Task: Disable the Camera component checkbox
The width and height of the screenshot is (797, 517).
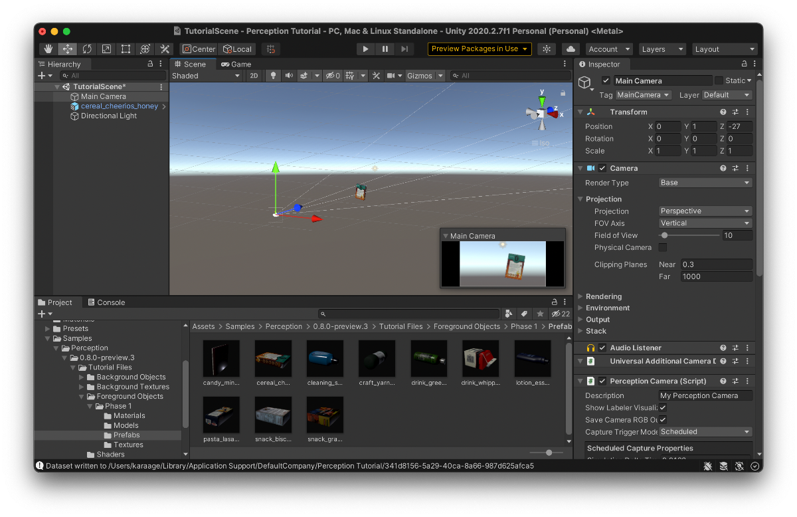Action: [x=602, y=169]
